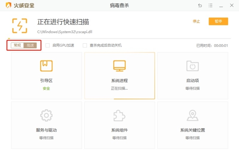239x157 pixels.
Task: Close the 病毒查杀 window
Action: (232, 5)
